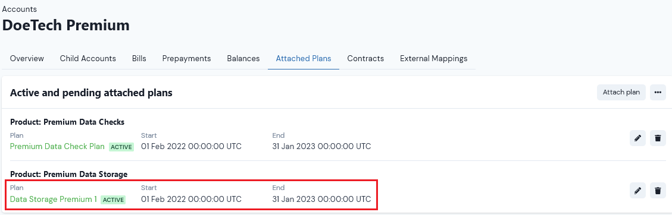Edit the Data Storage Premium 1 attachment
This screenshot has height=215, width=672.
point(637,190)
